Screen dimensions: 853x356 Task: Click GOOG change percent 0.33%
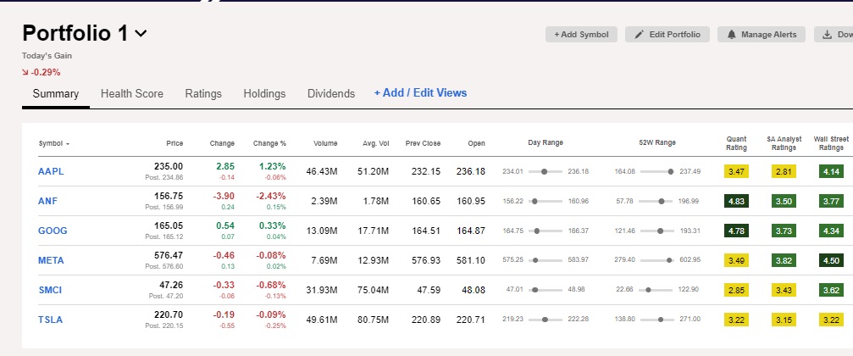[x=272, y=225]
